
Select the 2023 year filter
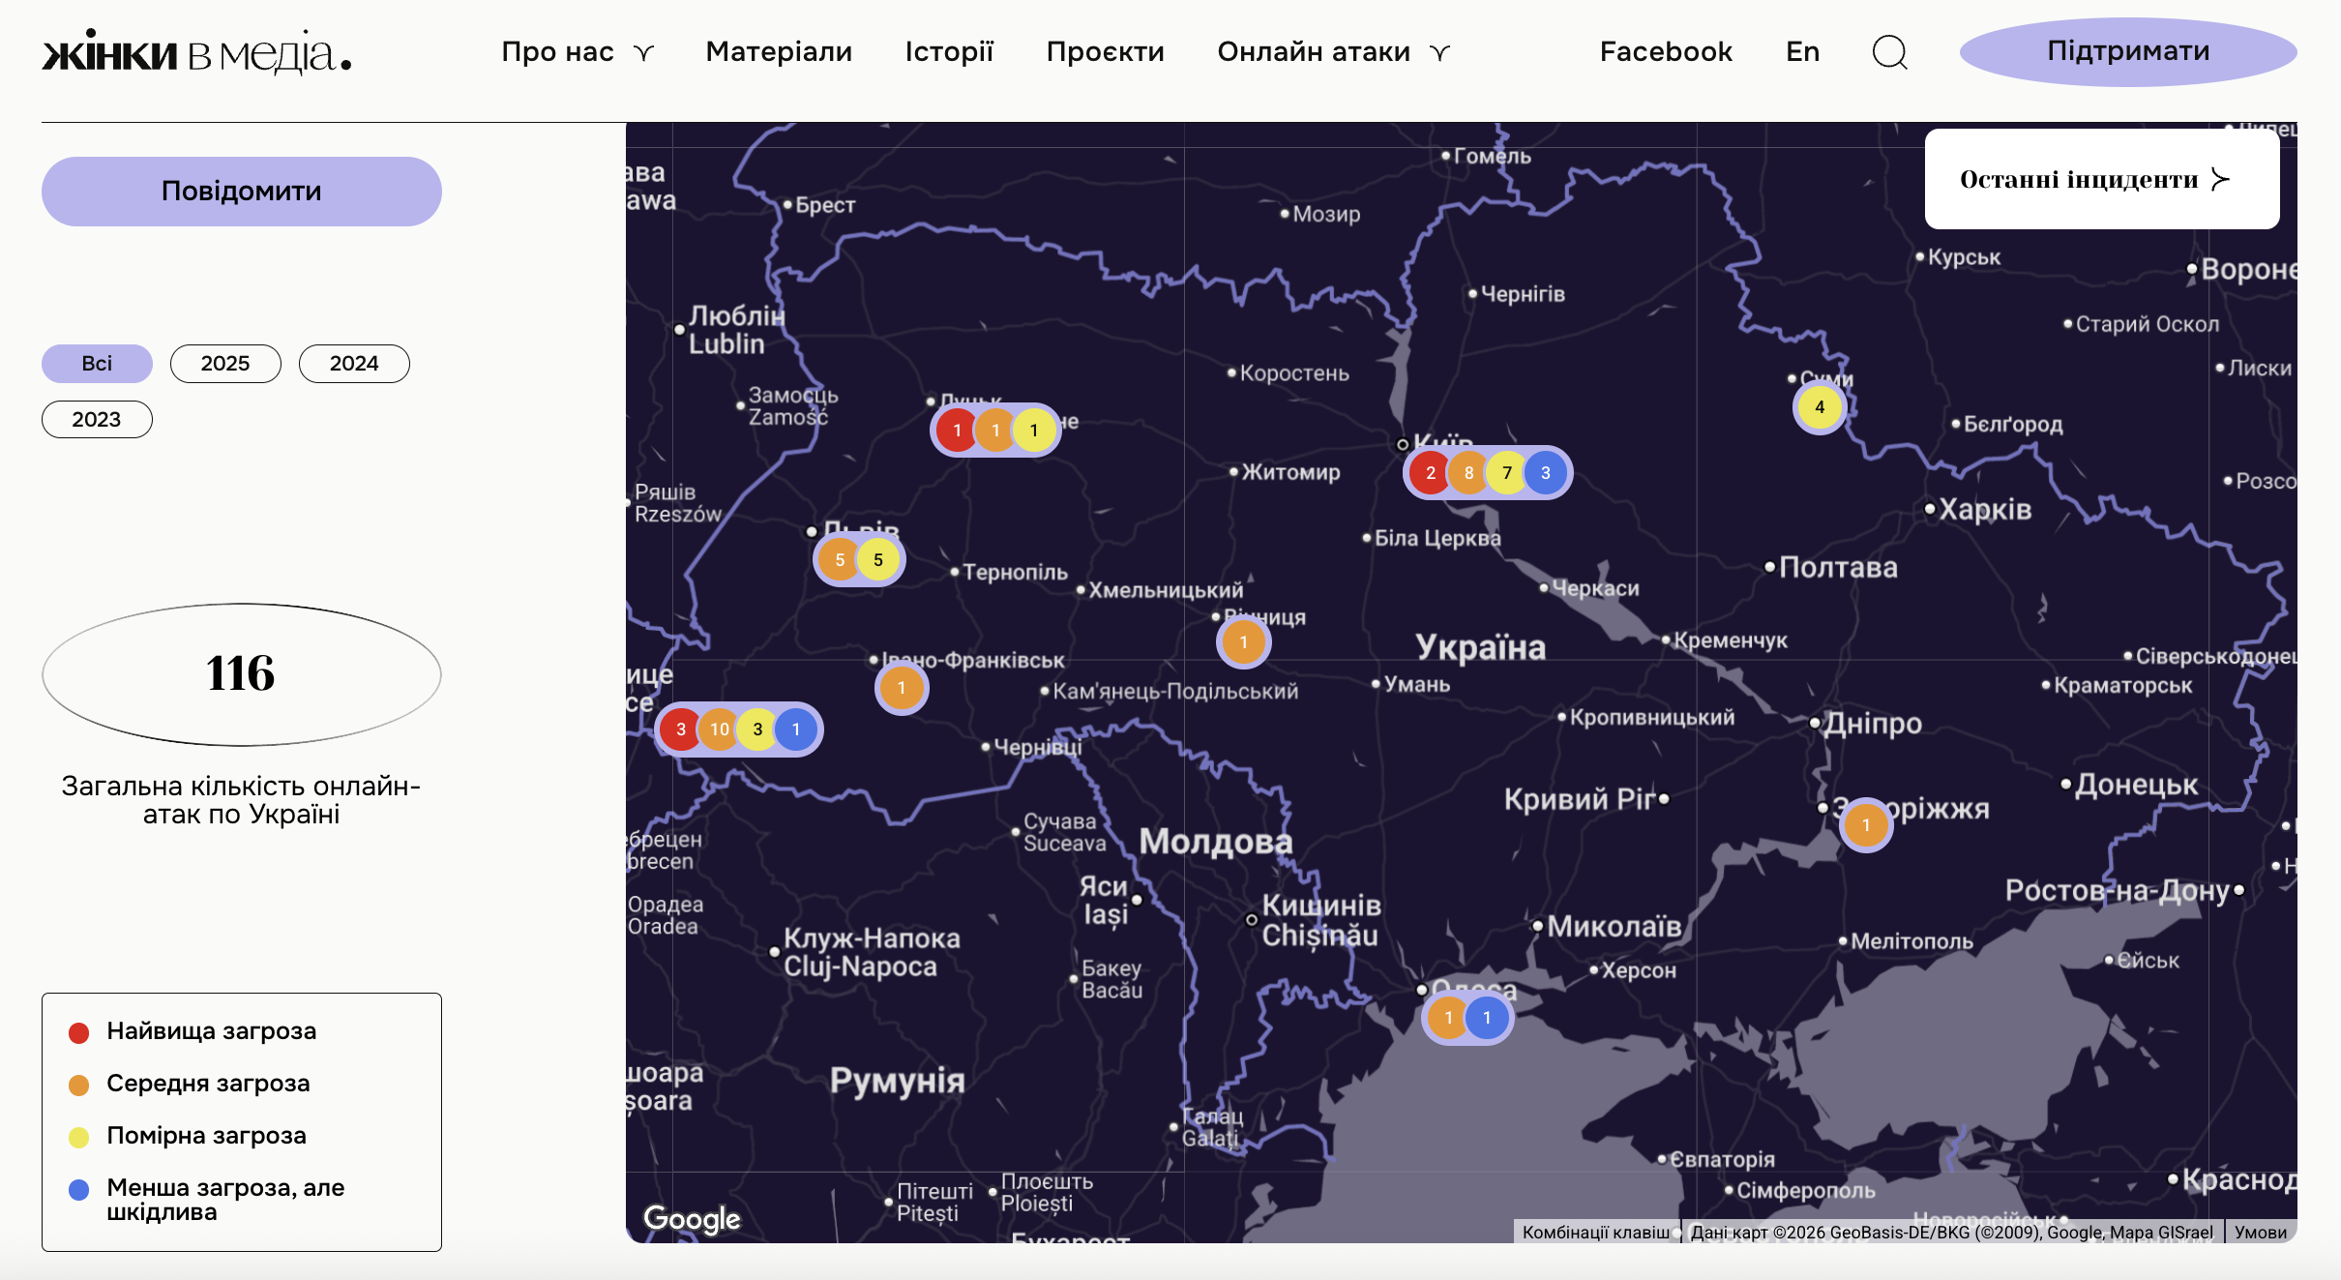[97, 420]
